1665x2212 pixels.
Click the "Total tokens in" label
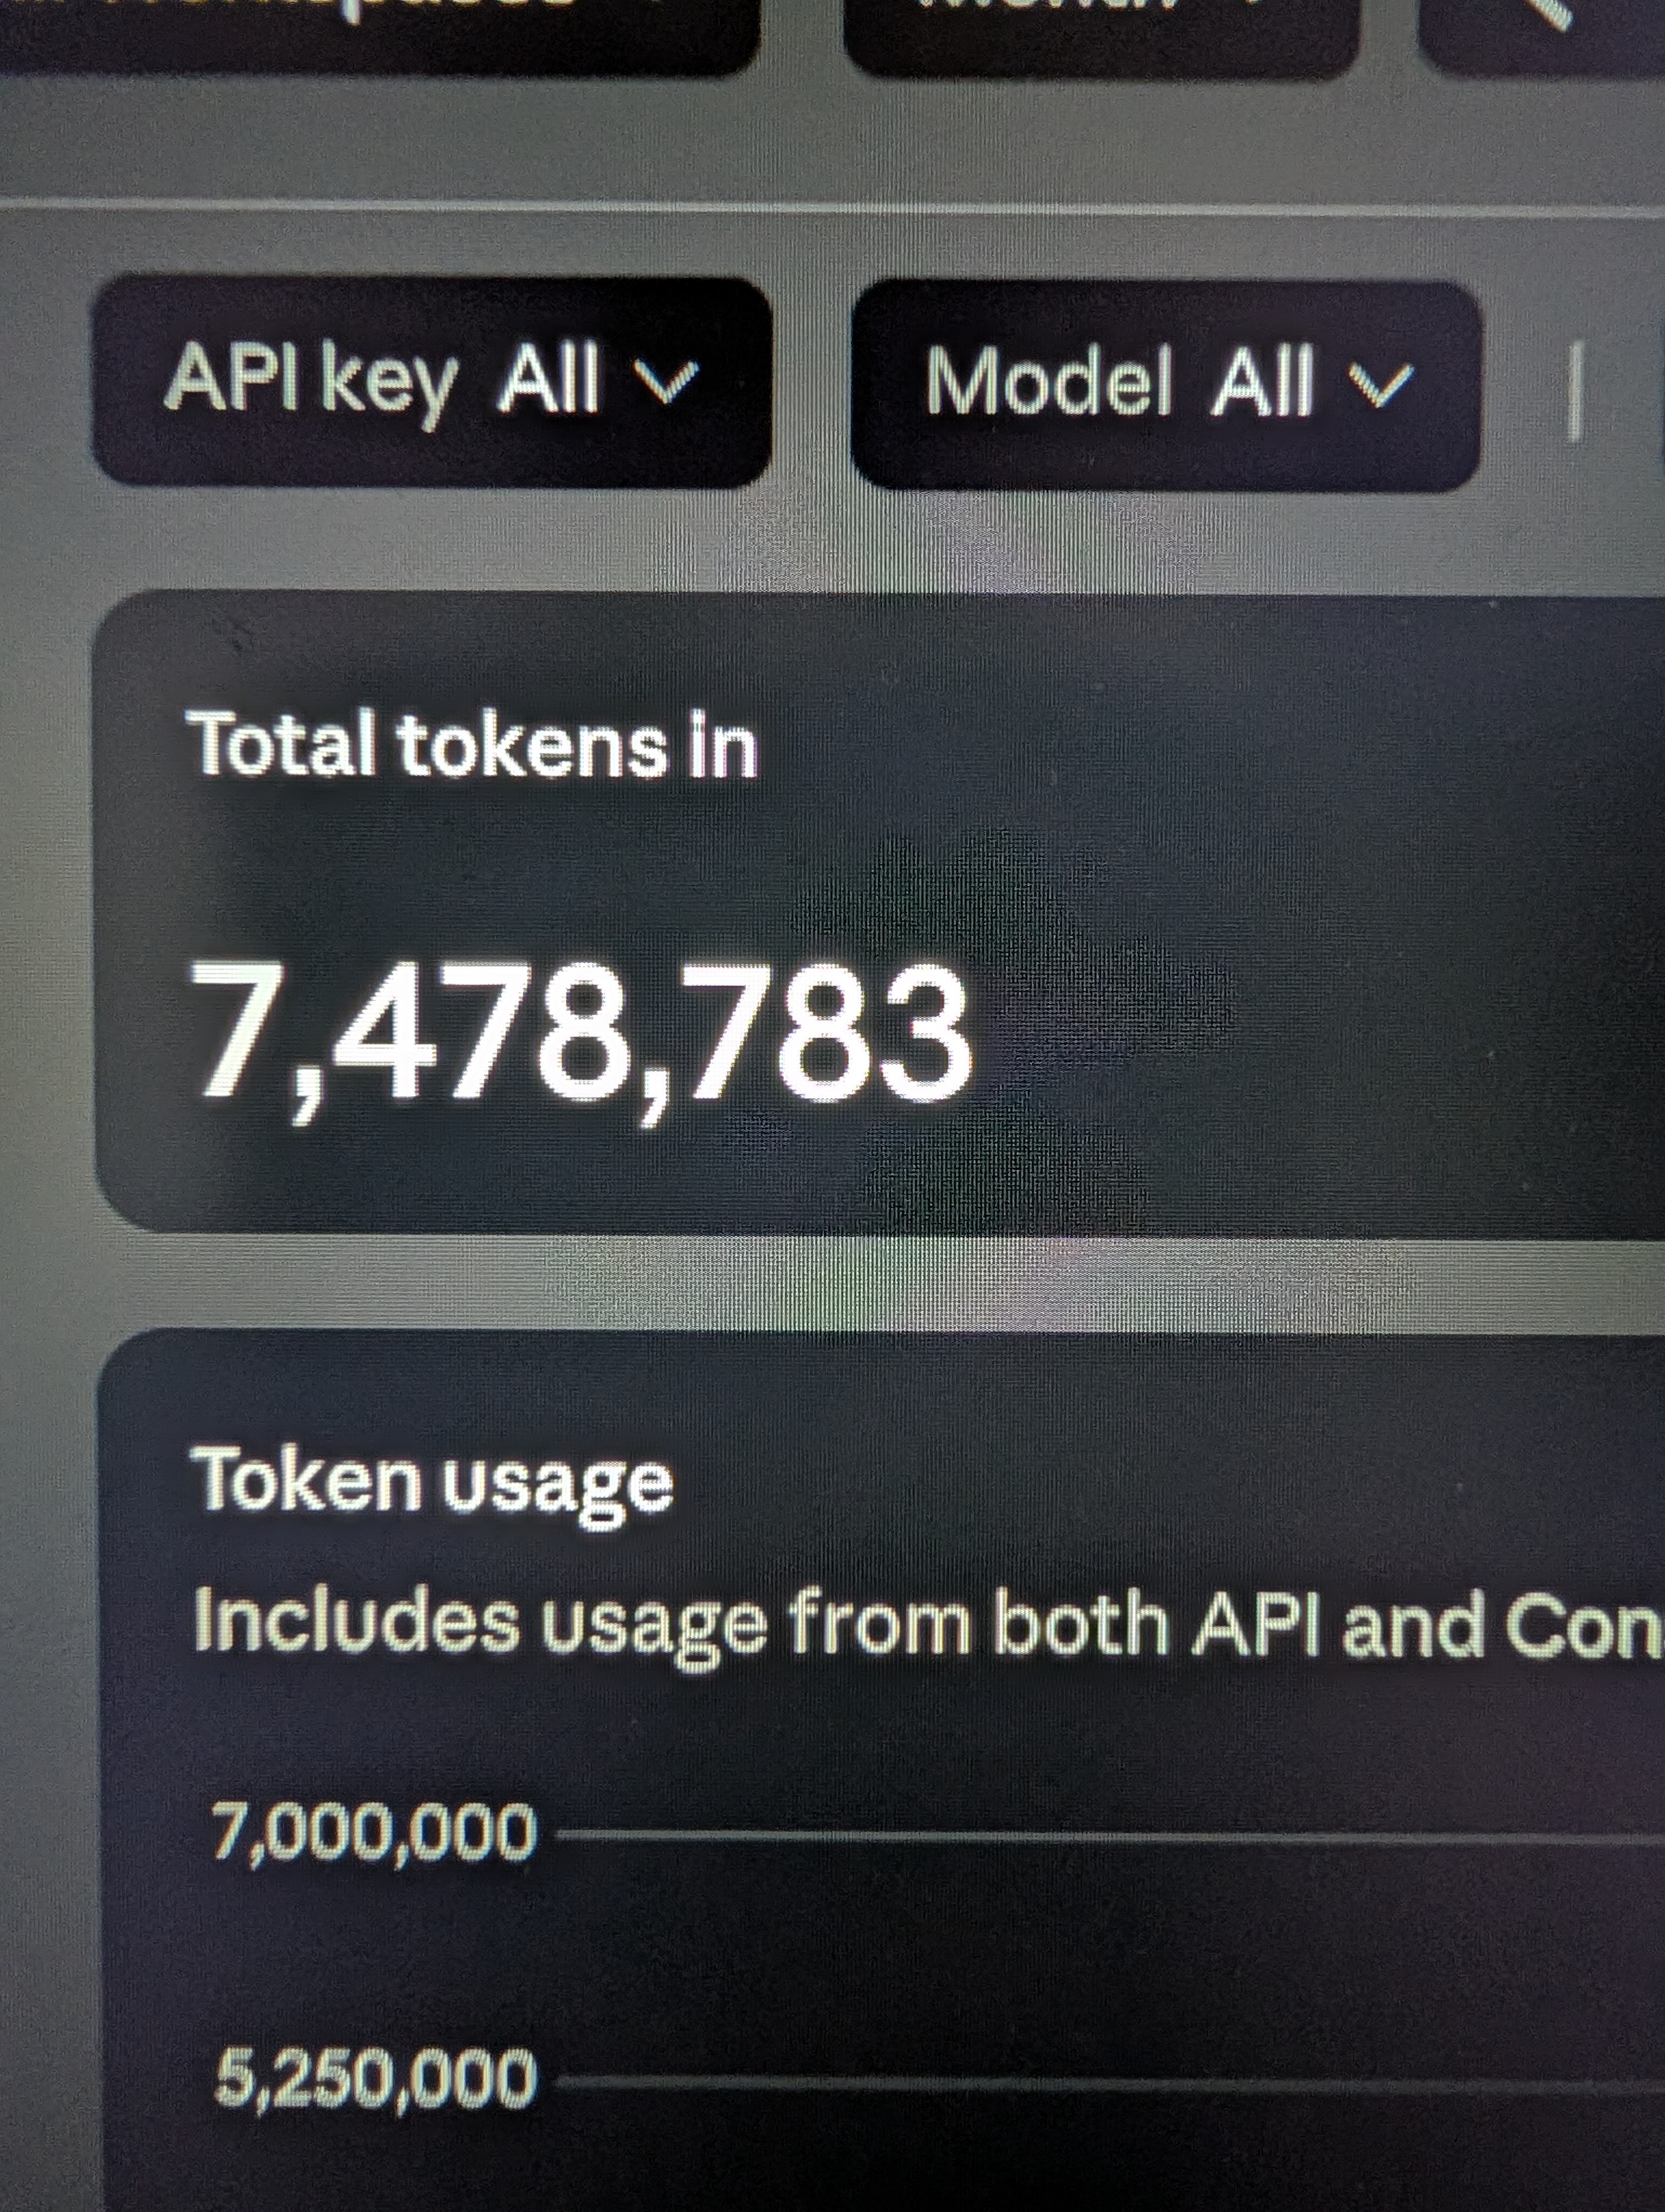pos(472,745)
